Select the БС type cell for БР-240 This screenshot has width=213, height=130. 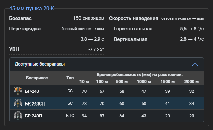pyautogui.click(x=70, y=91)
